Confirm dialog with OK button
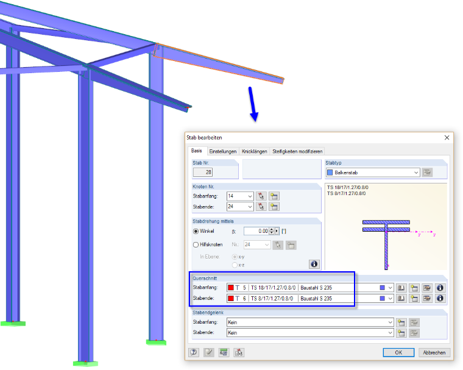This screenshot has width=463, height=370. point(398,352)
